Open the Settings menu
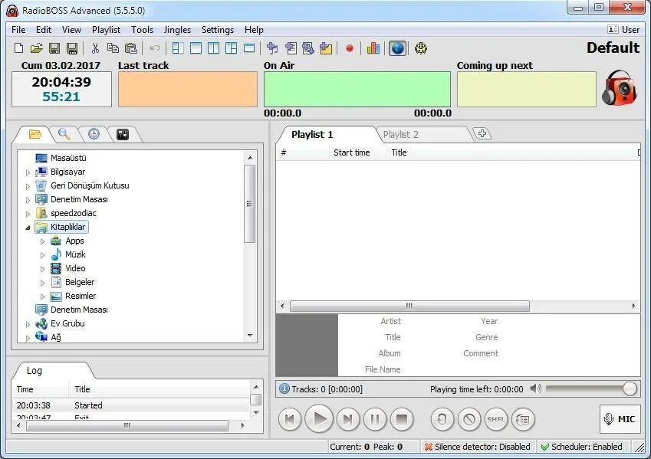This screenshot has width=651, height=459. (218, 30)
